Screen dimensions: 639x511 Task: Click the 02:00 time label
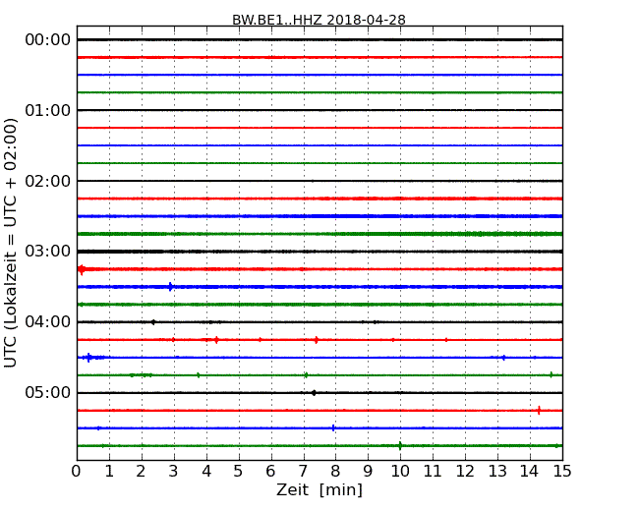click(x=48, y=181)
